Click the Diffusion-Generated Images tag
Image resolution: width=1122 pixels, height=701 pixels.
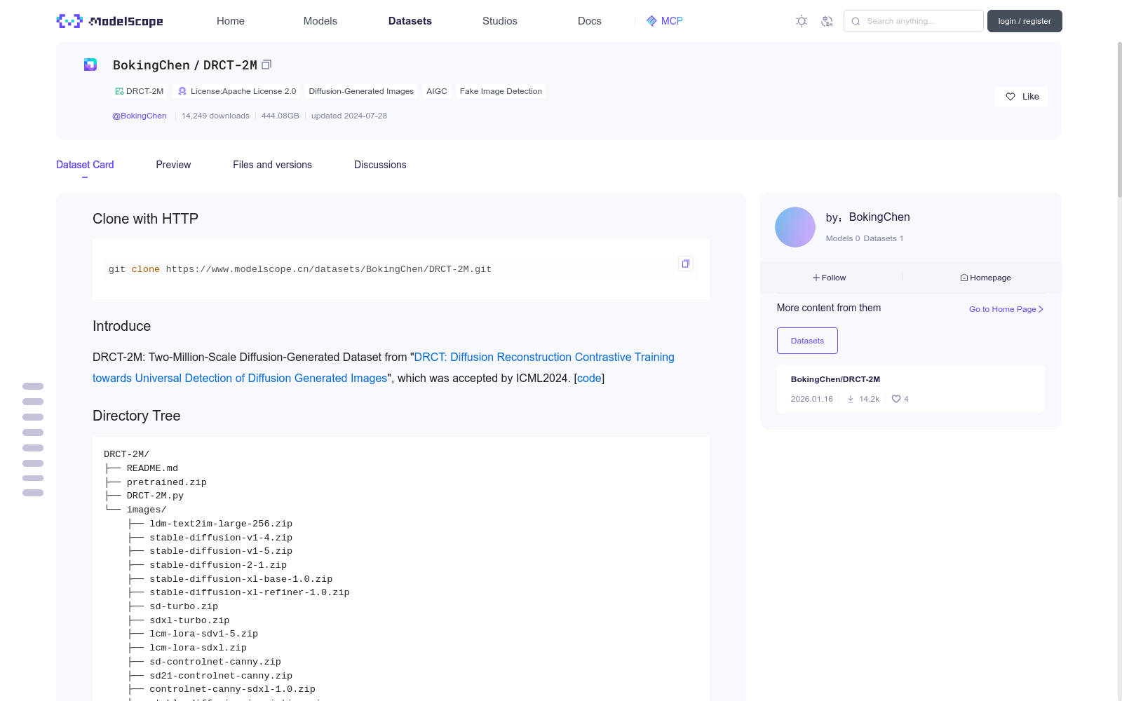361,91
